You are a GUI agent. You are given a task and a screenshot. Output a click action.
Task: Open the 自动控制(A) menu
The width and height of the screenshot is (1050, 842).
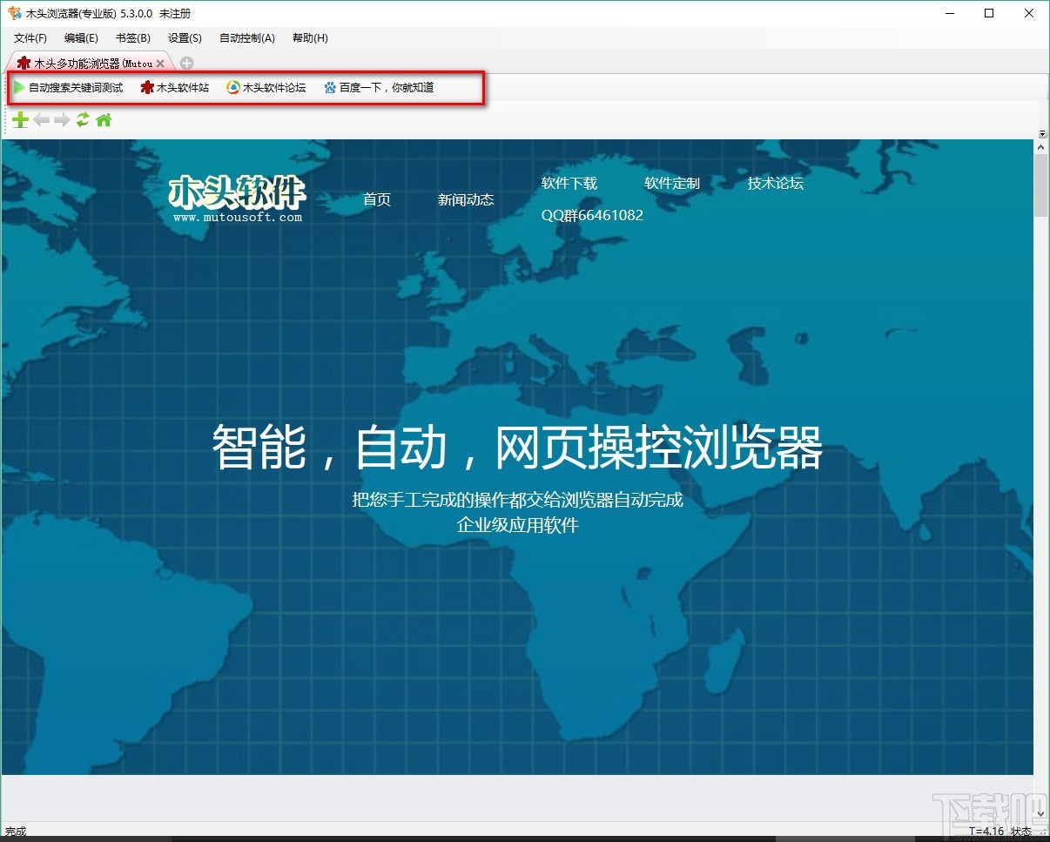[x=247, y=38]
